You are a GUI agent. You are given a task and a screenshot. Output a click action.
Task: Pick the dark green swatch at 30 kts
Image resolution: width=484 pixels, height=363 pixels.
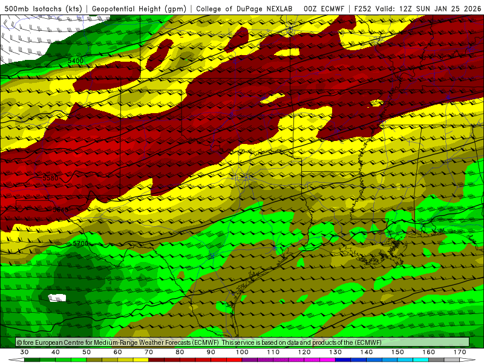[x=32, y=360]
